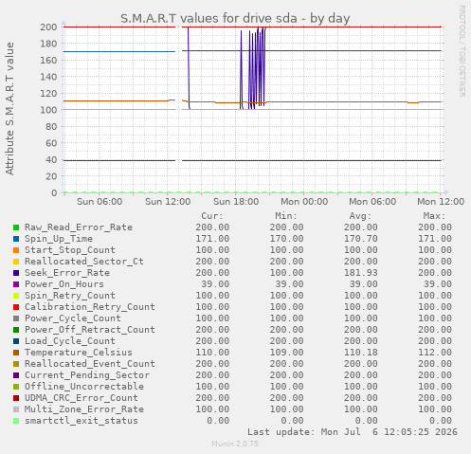
Task: Click the smartctl_exit_status light green swatch
Action: pos(16,421)
